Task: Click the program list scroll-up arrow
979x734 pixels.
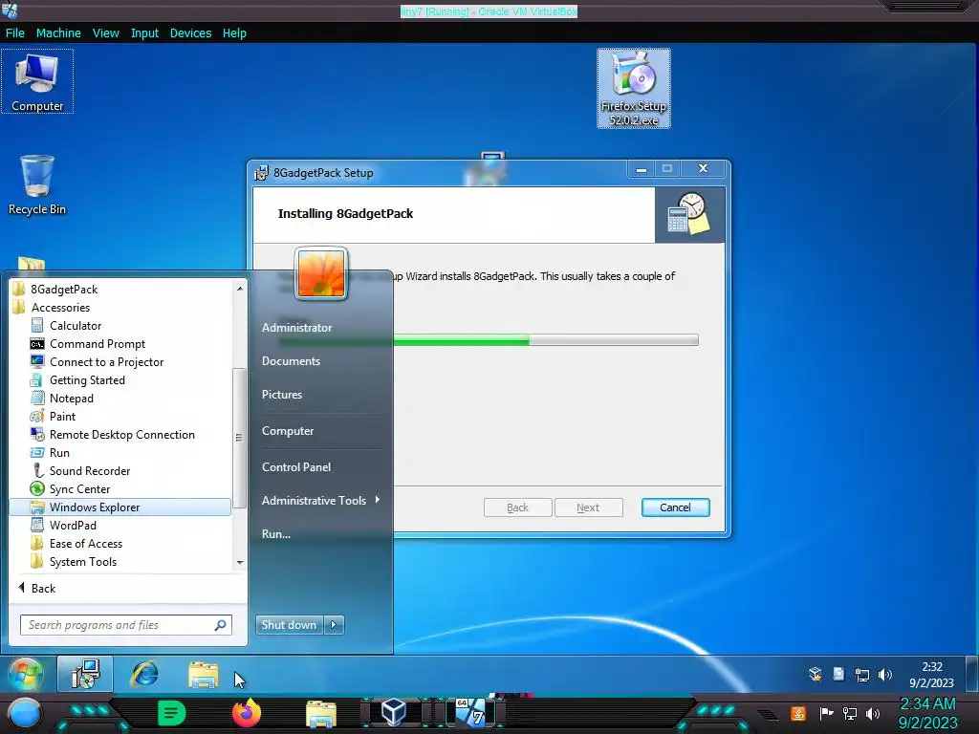Action: (240, 289)
